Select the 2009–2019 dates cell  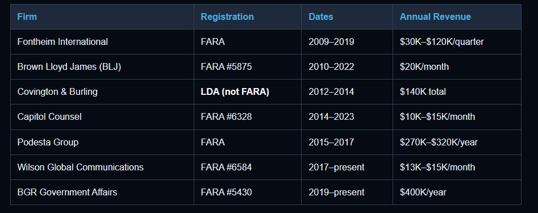347,42
